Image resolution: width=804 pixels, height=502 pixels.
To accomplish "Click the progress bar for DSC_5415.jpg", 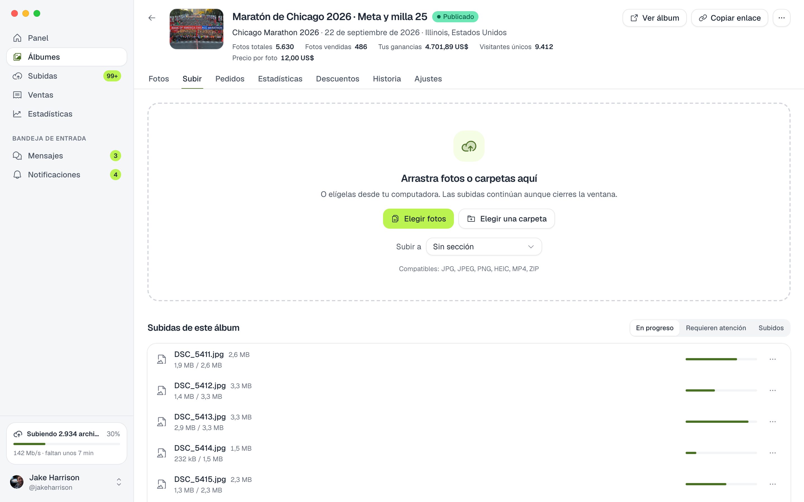I will point(721,484).
